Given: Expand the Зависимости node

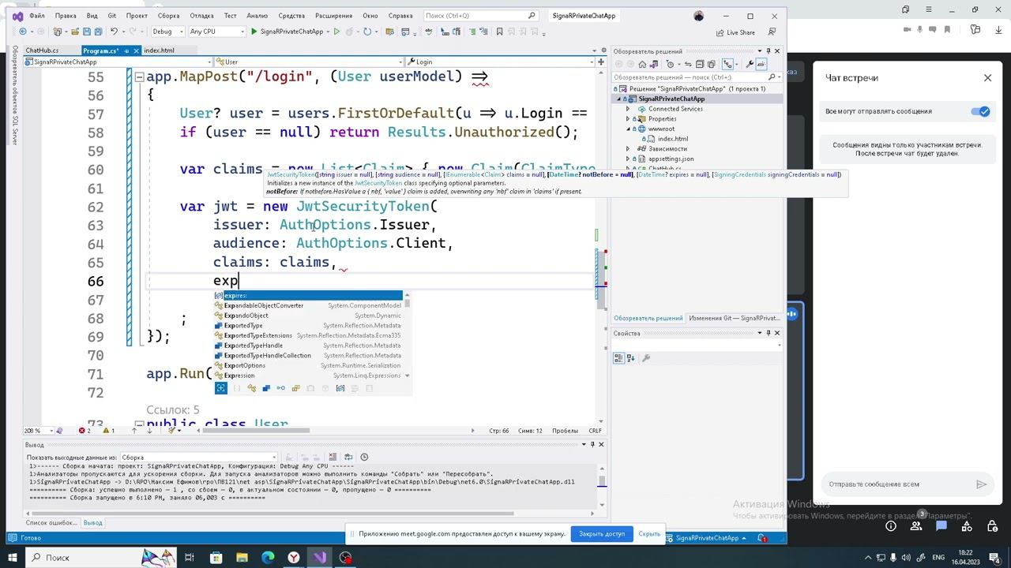Looking at the screenshot, I should pos(628,148).
